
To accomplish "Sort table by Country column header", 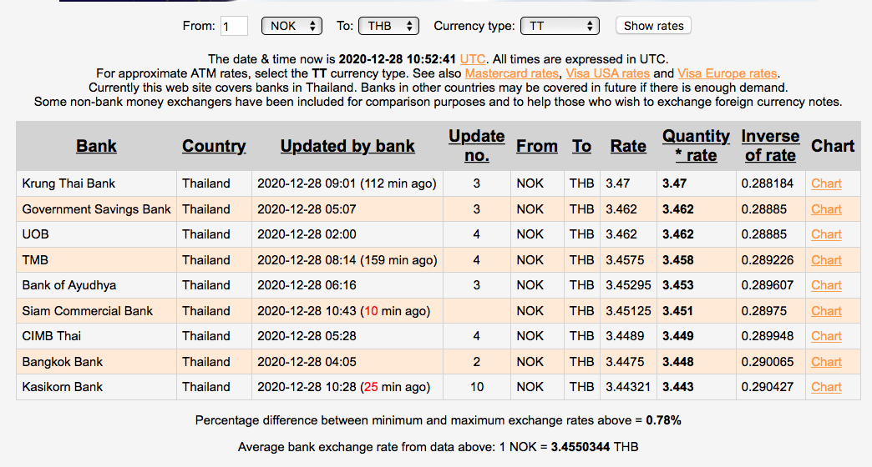I will pos(214,146).
